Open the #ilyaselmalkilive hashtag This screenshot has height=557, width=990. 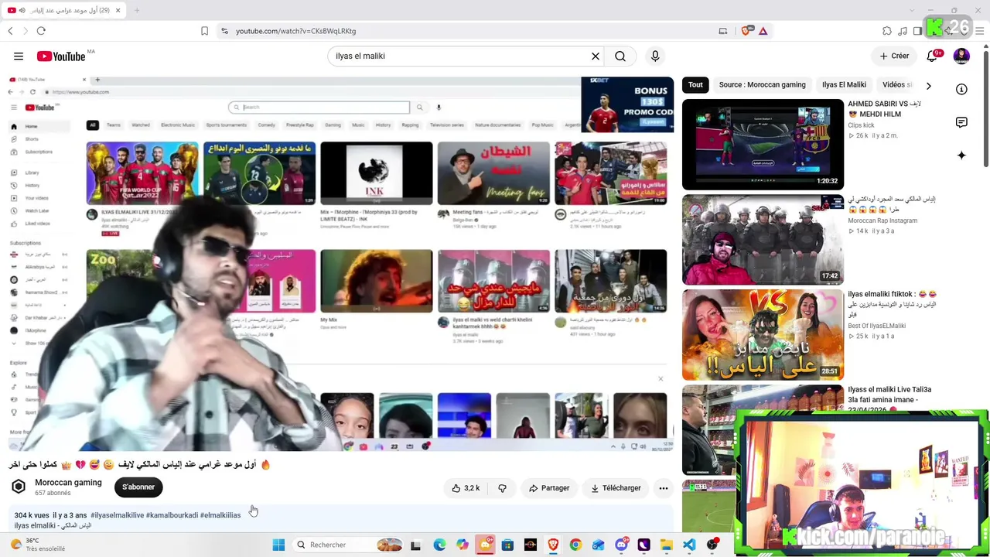tap(117, 515)
